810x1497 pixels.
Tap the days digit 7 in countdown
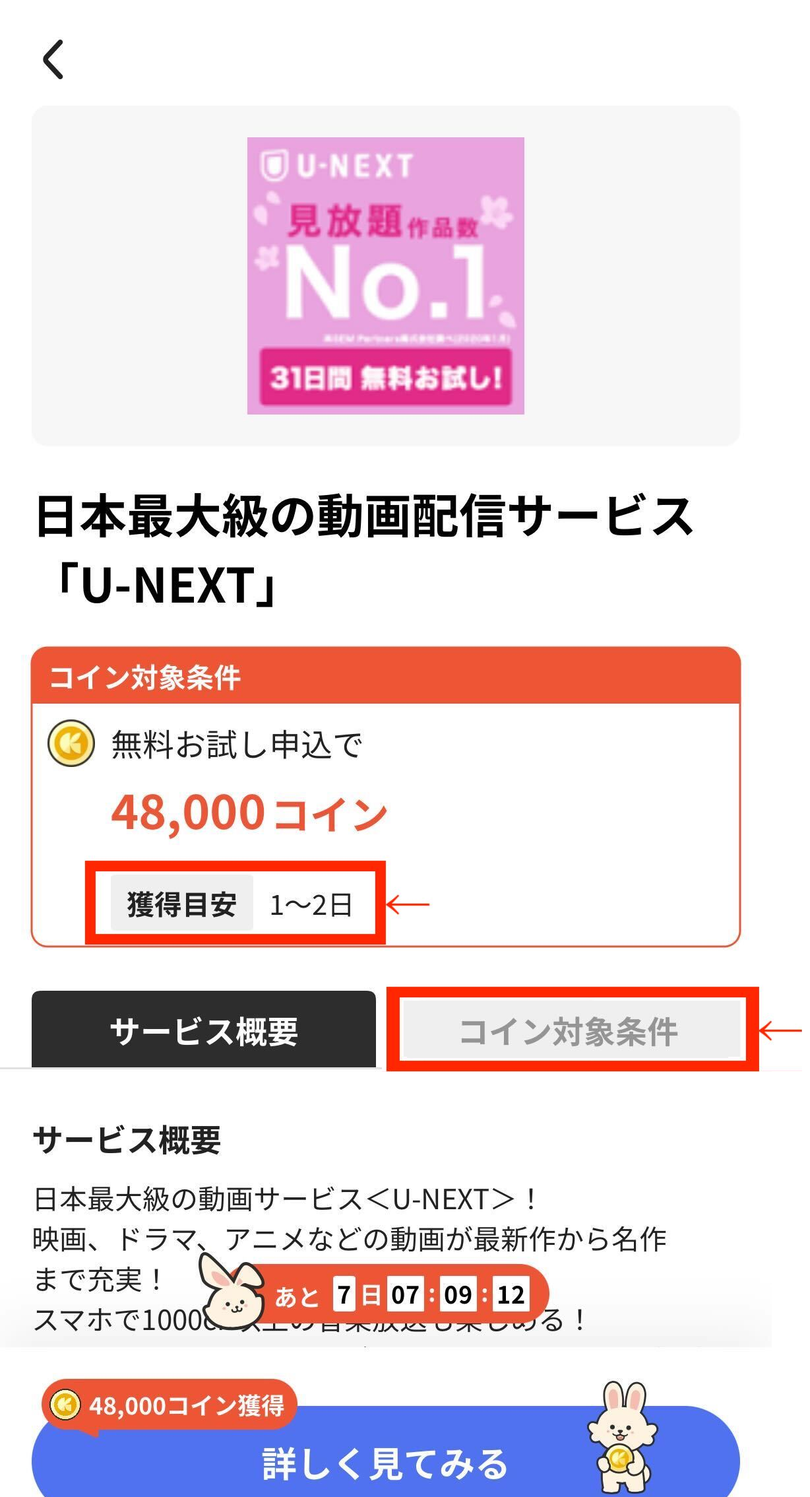pos(344,1295)
